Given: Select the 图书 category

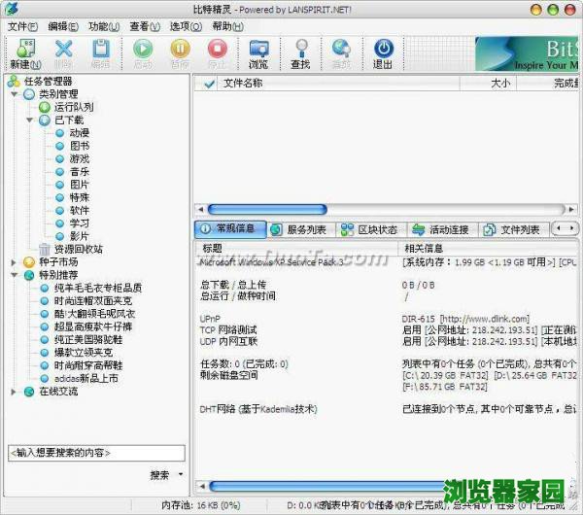Looking at the screenshot, I should [x=80, y=146].
